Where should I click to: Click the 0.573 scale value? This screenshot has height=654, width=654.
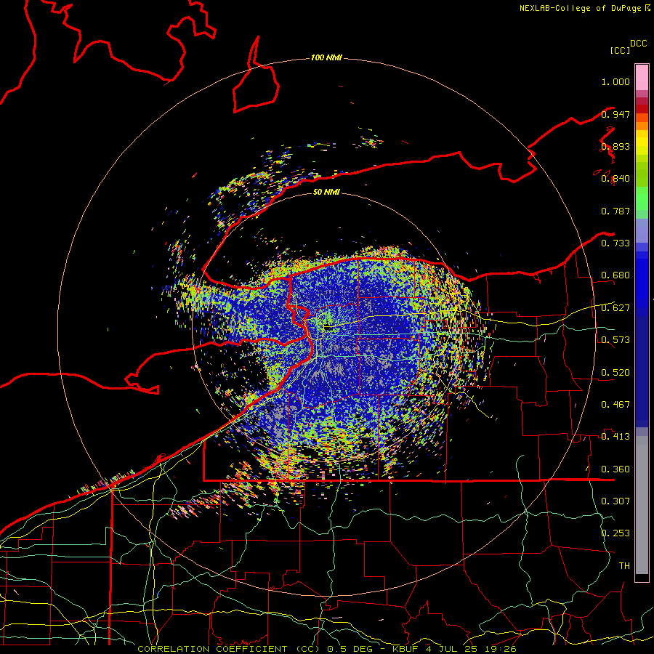pos(615,340)
